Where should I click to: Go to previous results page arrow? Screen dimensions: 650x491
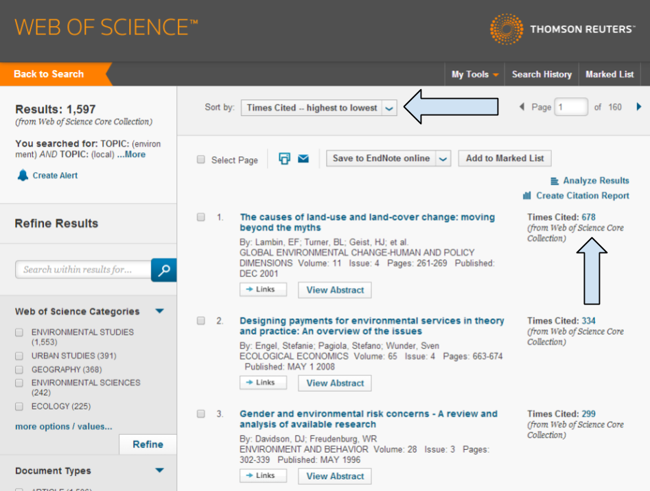522,107
